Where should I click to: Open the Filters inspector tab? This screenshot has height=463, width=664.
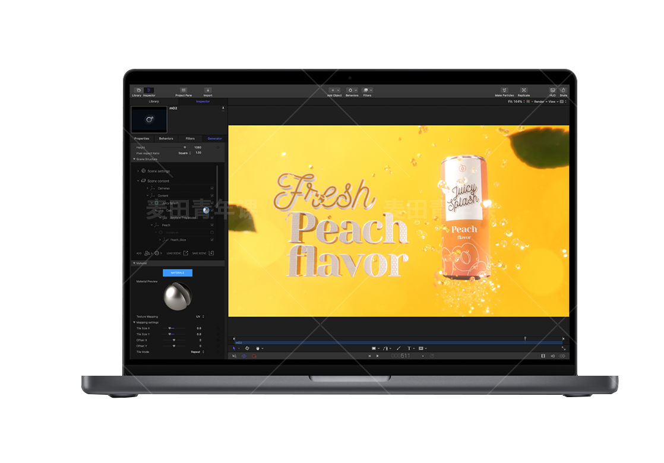coord(190,138)
